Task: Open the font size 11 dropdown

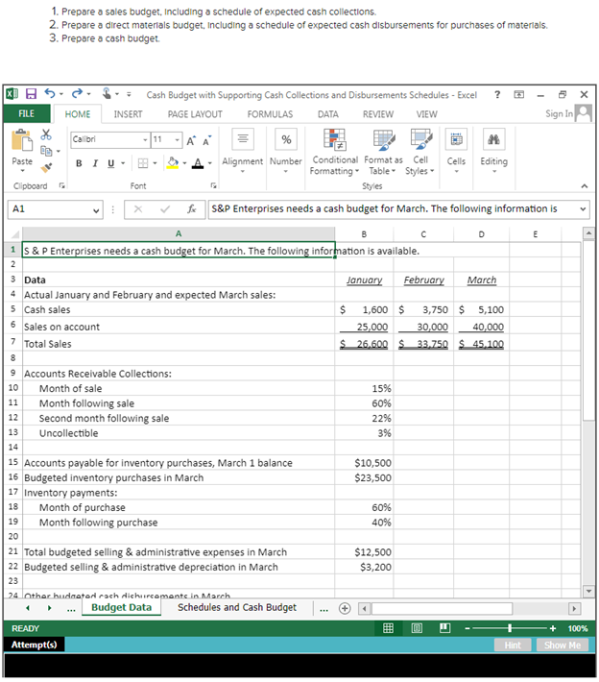Action: [x=177, y=140]
